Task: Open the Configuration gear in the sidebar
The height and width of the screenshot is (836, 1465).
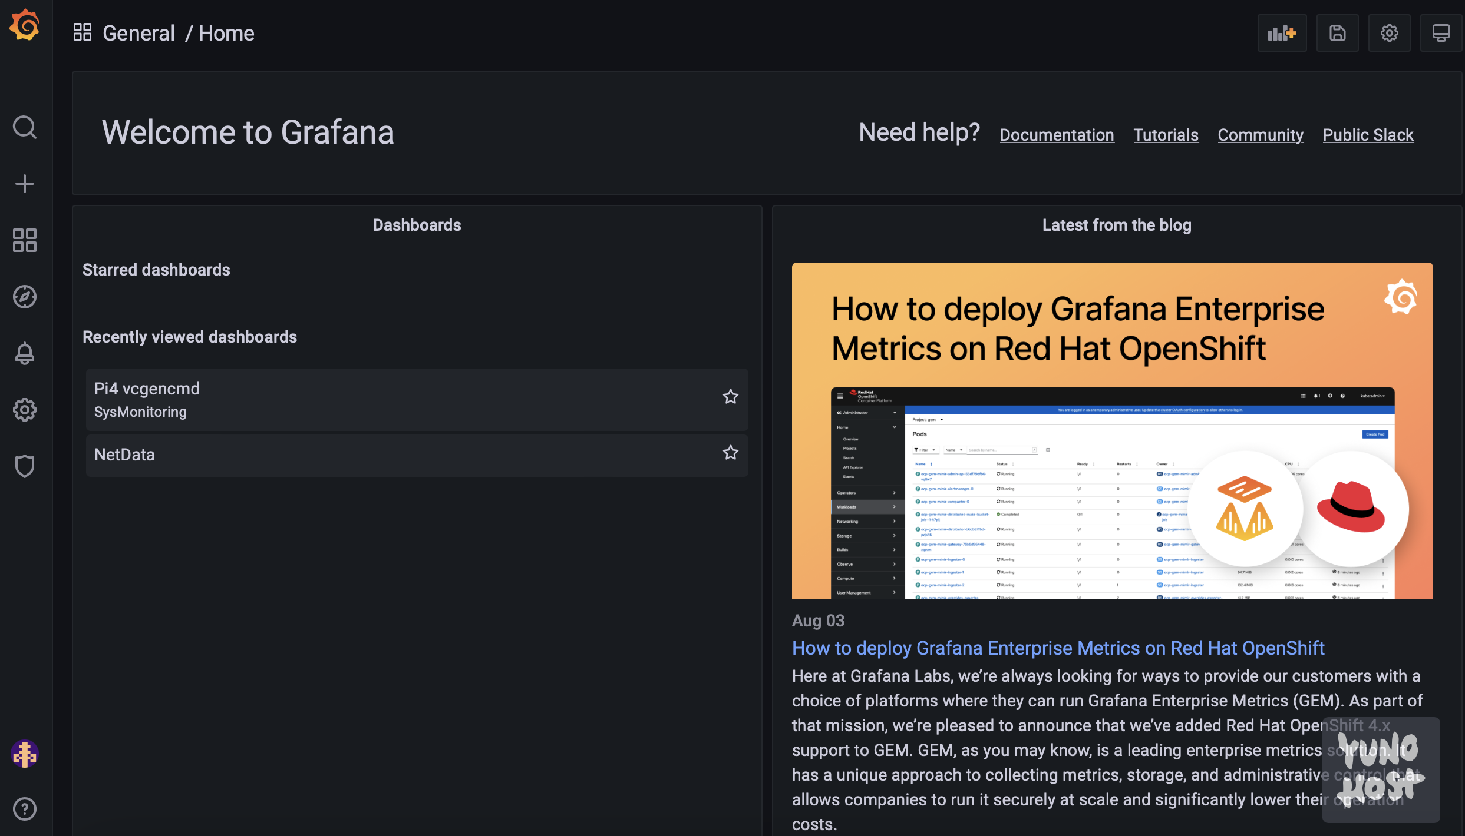Action: coord(25,410)
